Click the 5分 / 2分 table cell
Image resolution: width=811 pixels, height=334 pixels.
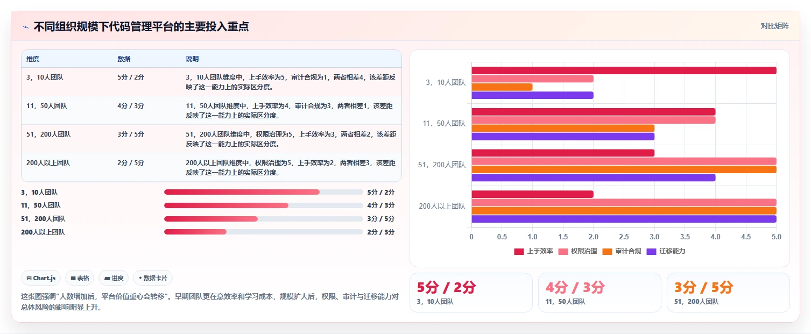146,82
